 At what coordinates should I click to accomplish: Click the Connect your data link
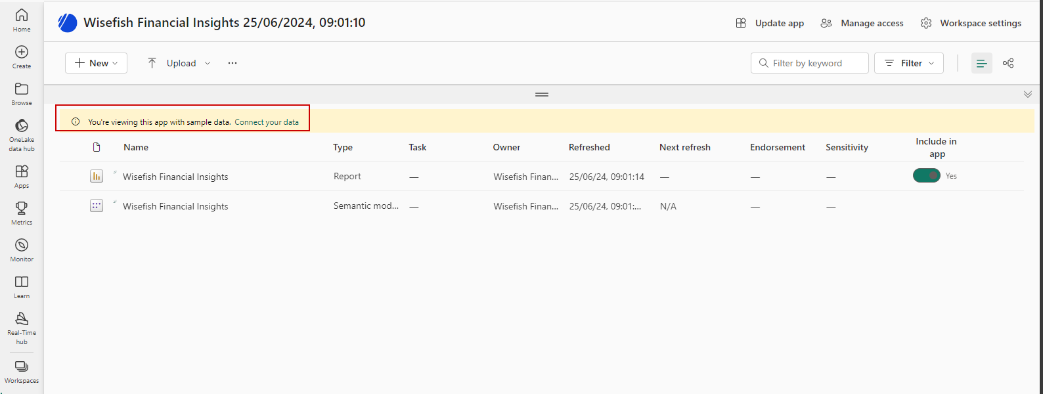267,122
